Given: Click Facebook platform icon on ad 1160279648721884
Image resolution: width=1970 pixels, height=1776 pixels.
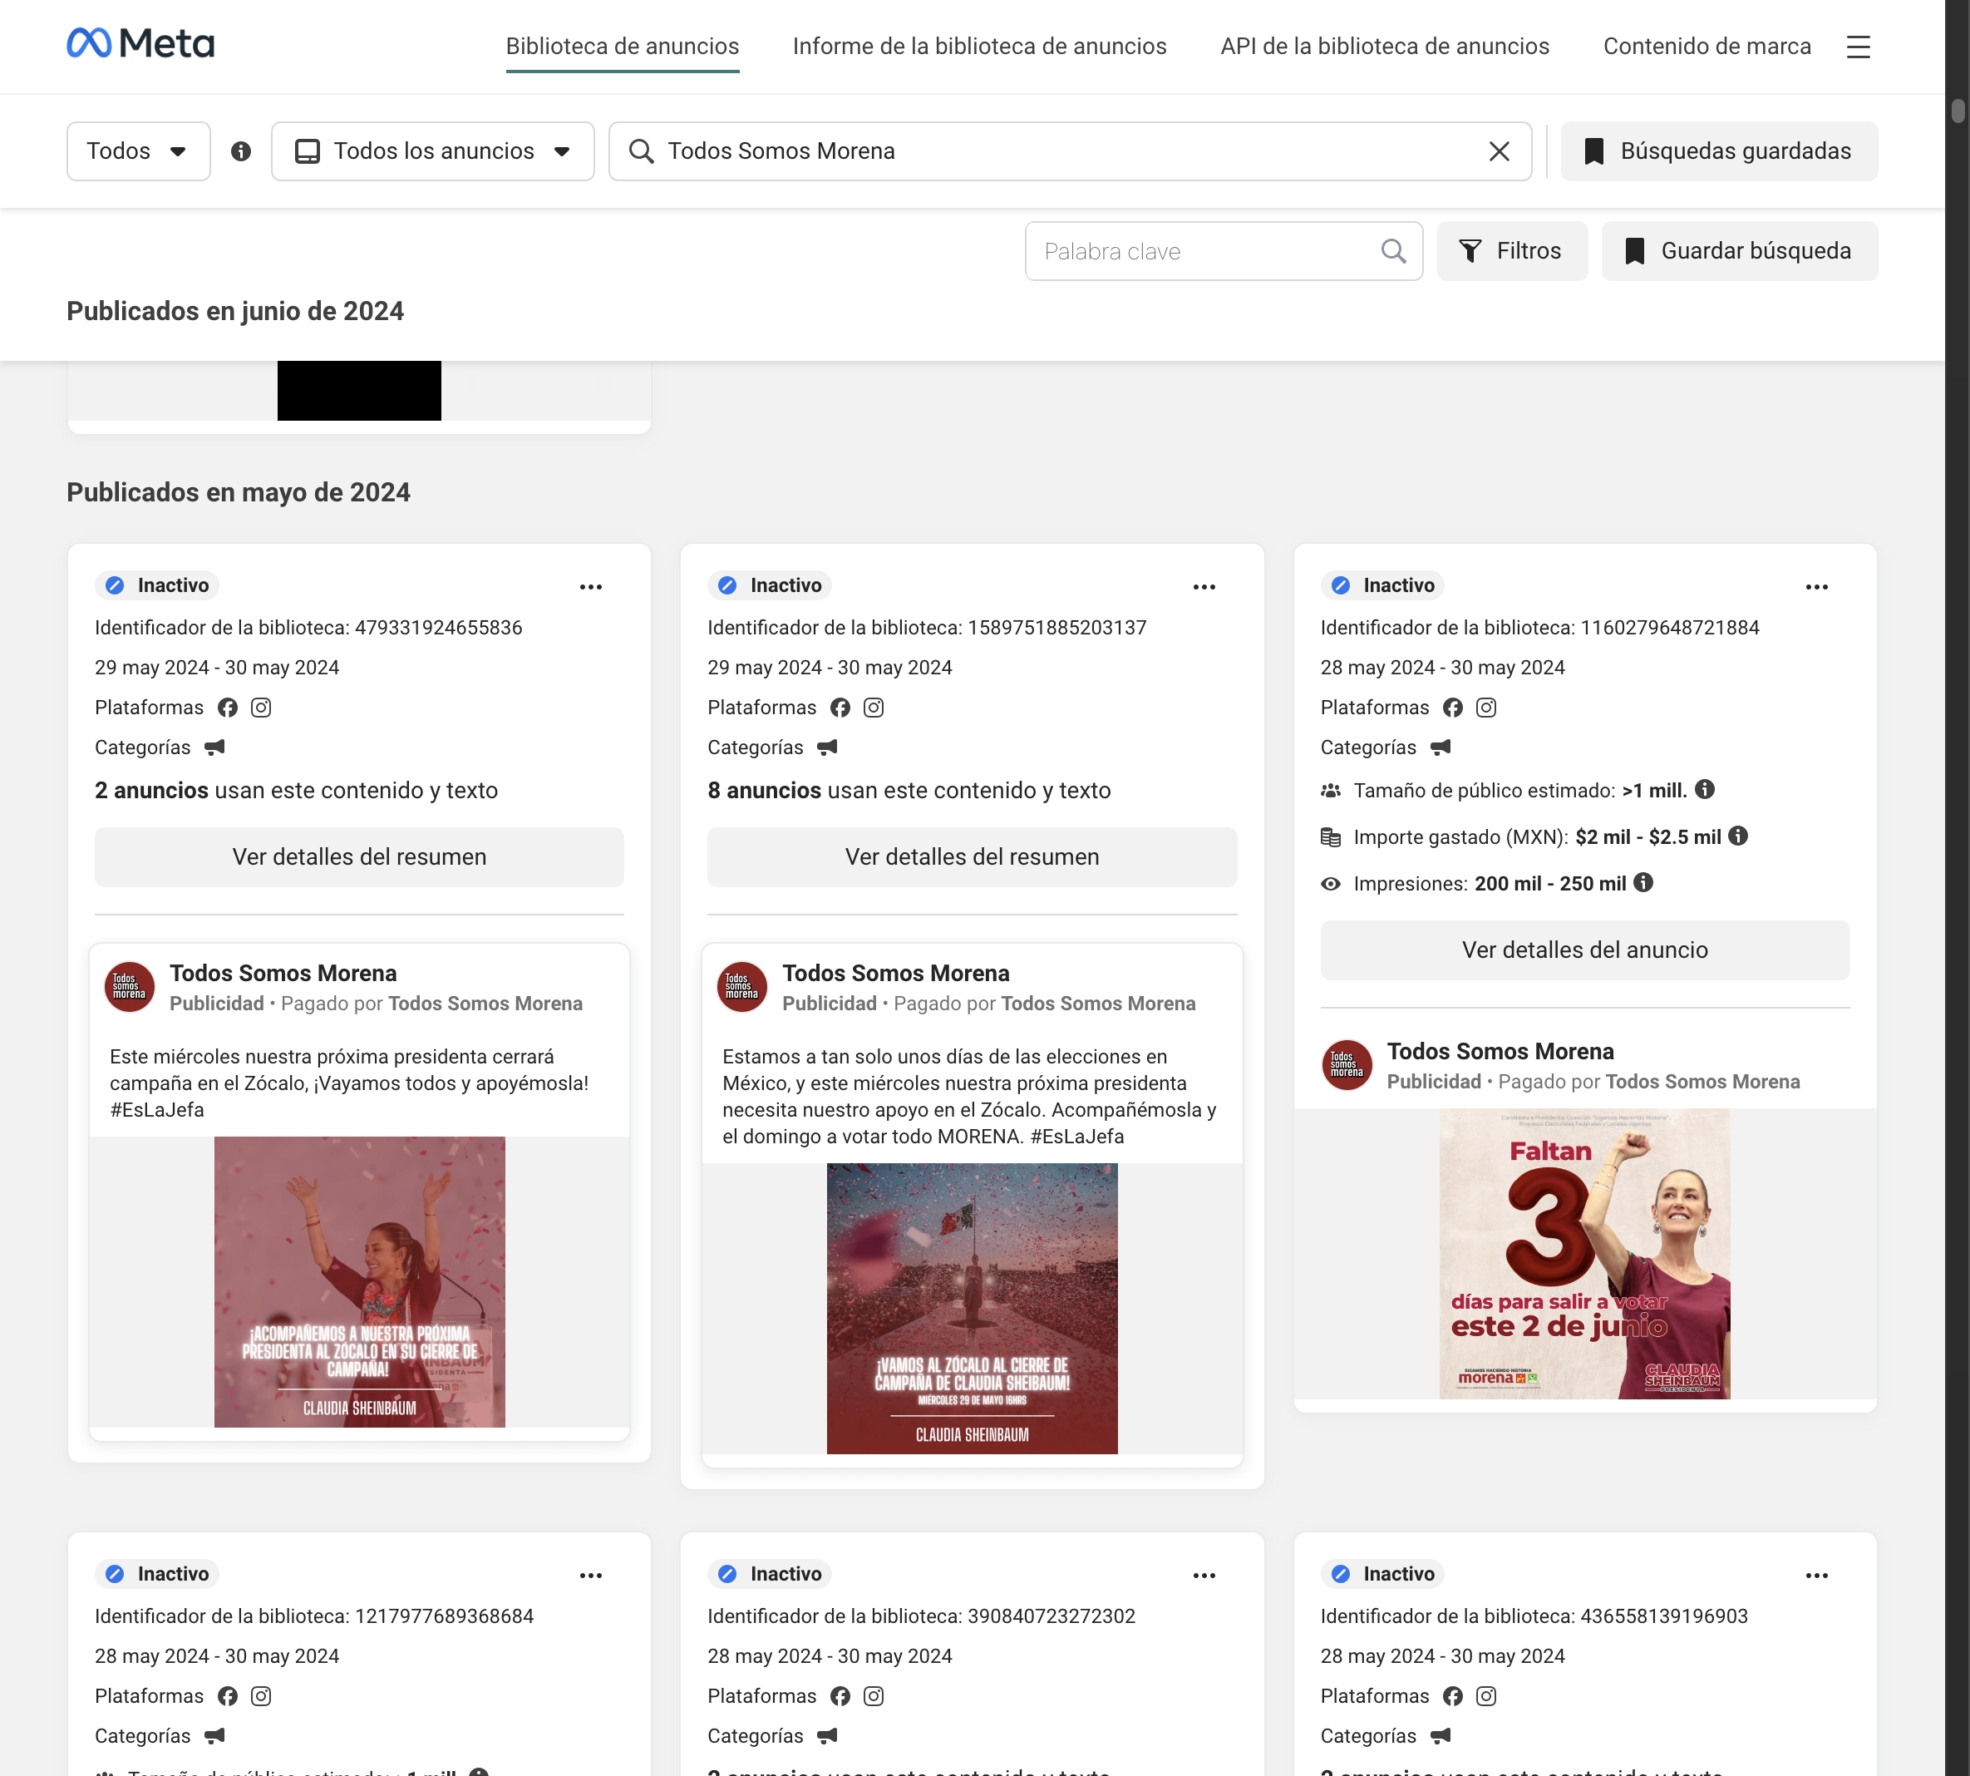Looking at the screenshot, I should tap(1453, 708).
